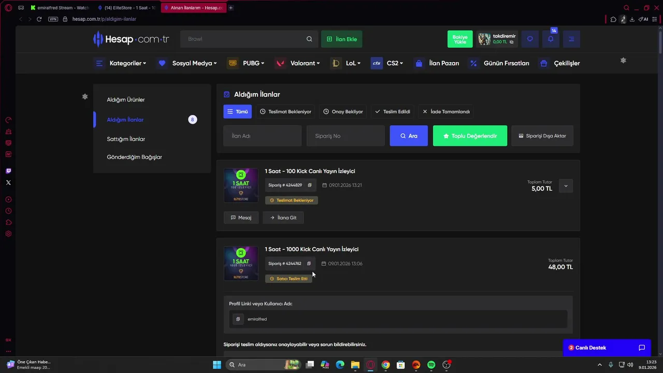
Task: Select Onay Bekliyor filter tab
Action: pos(343,111)
